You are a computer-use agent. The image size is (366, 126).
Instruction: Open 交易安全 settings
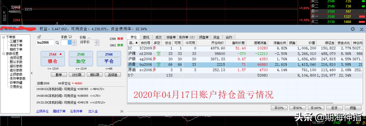tap(16, 87)
